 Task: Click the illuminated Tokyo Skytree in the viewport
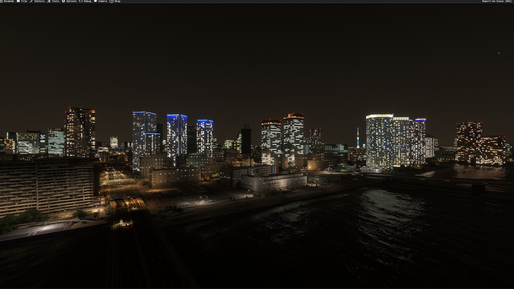coord(358,139)
